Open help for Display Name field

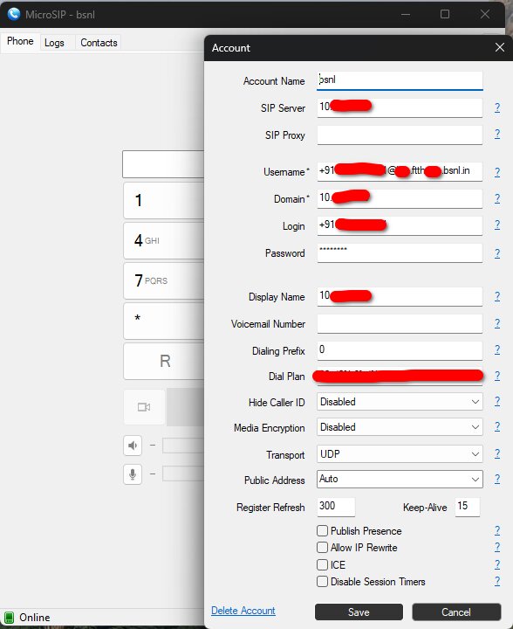497,296
